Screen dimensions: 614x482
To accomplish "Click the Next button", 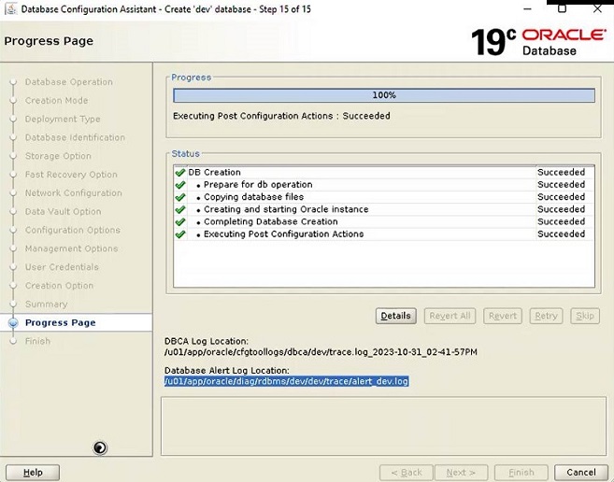I will 462,473.
